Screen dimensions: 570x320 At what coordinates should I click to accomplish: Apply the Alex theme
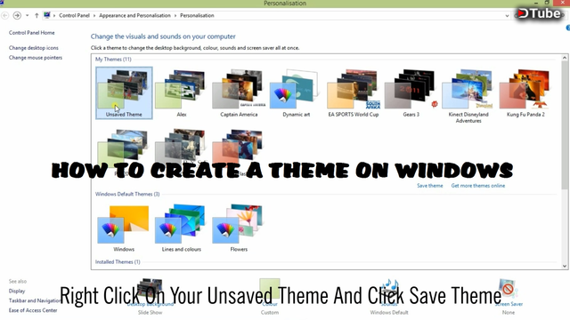click(x=181, y=92)
